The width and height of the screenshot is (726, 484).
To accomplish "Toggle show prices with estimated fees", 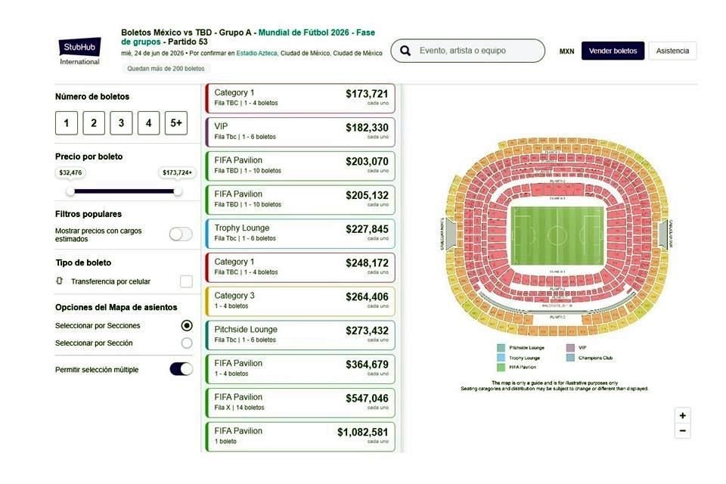I will 181,234.
